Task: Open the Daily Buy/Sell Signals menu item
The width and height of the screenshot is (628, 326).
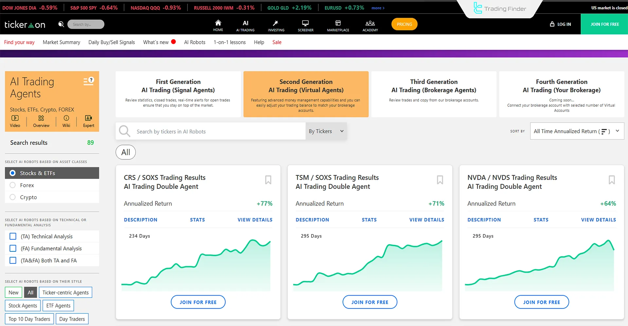Action: pos(111,42)
